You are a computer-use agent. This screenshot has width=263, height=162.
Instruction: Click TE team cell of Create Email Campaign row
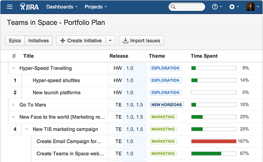(x=116, y=141)
